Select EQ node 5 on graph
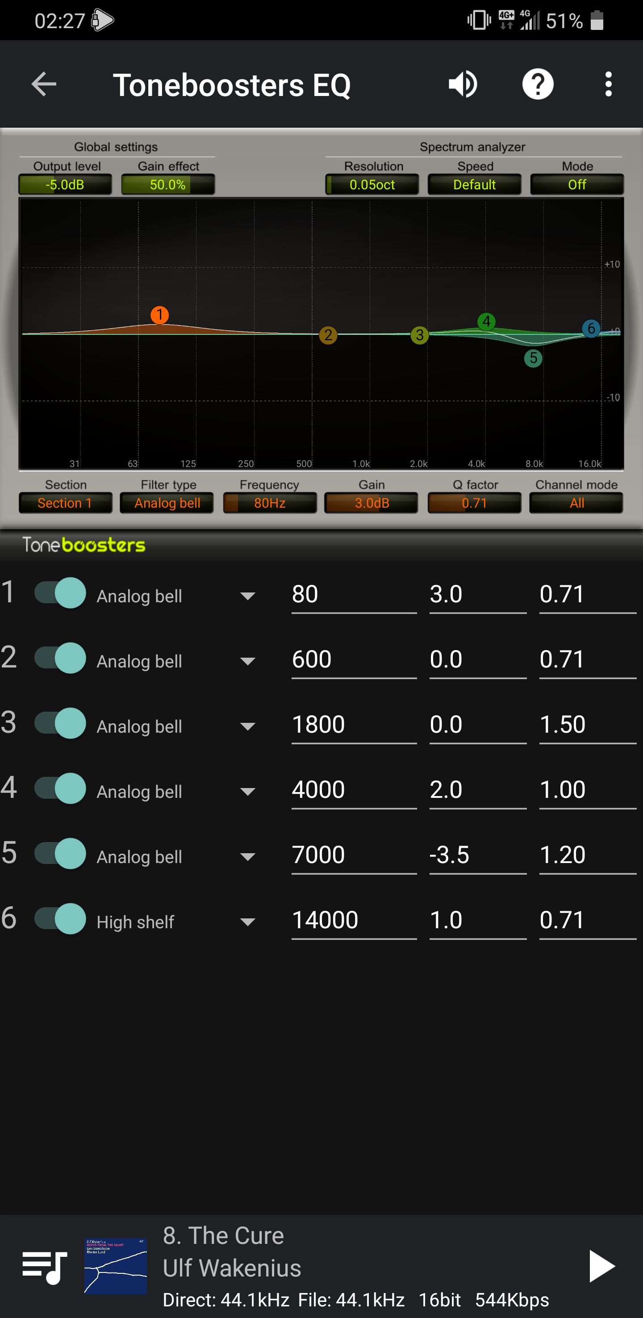Screen dimensions: 643x1318 click(533, 358)
